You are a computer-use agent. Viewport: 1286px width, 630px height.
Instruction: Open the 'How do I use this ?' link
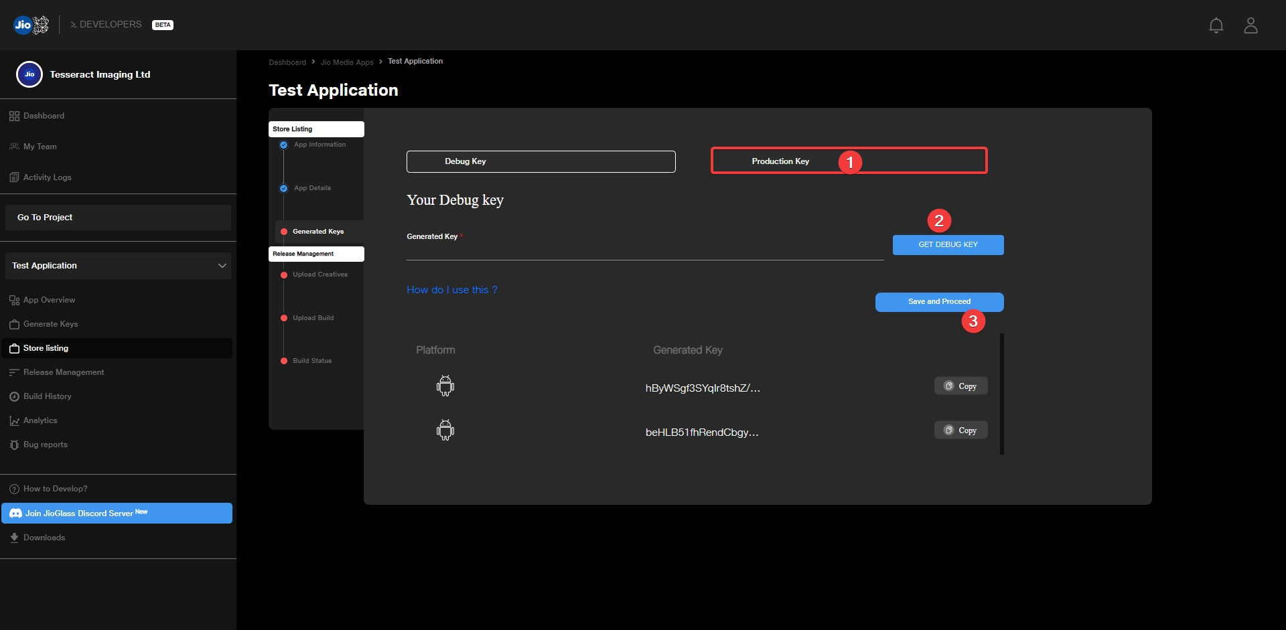pos(451,290)
